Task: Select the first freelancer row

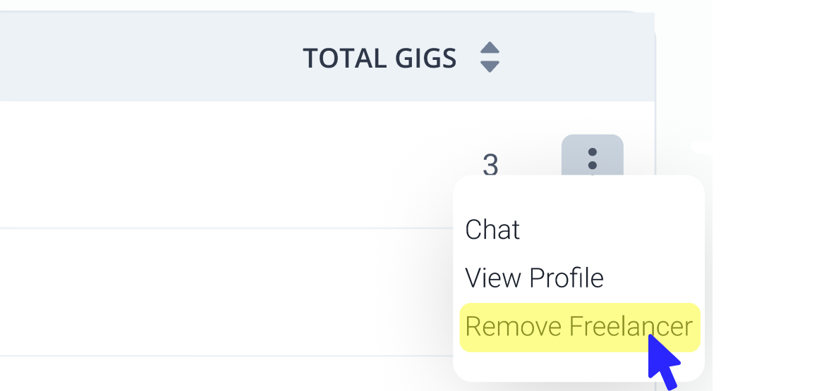Action: (x=212, y=164)
